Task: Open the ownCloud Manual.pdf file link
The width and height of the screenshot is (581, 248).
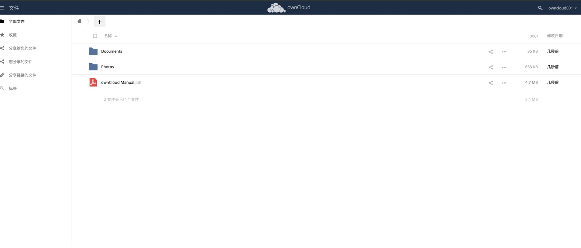Action: click(x=121, y=82)
